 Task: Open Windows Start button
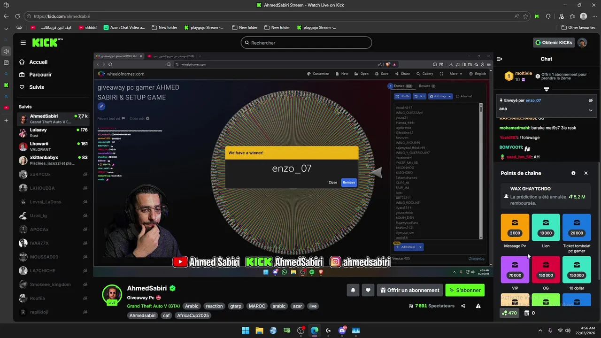tap(246, 330)
